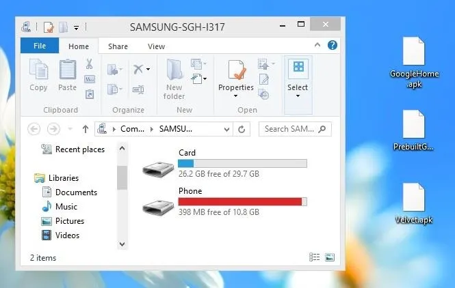455x288 pixels.
Task: Expand the Properties dropdown arrow
Action: tap(235, 96)
